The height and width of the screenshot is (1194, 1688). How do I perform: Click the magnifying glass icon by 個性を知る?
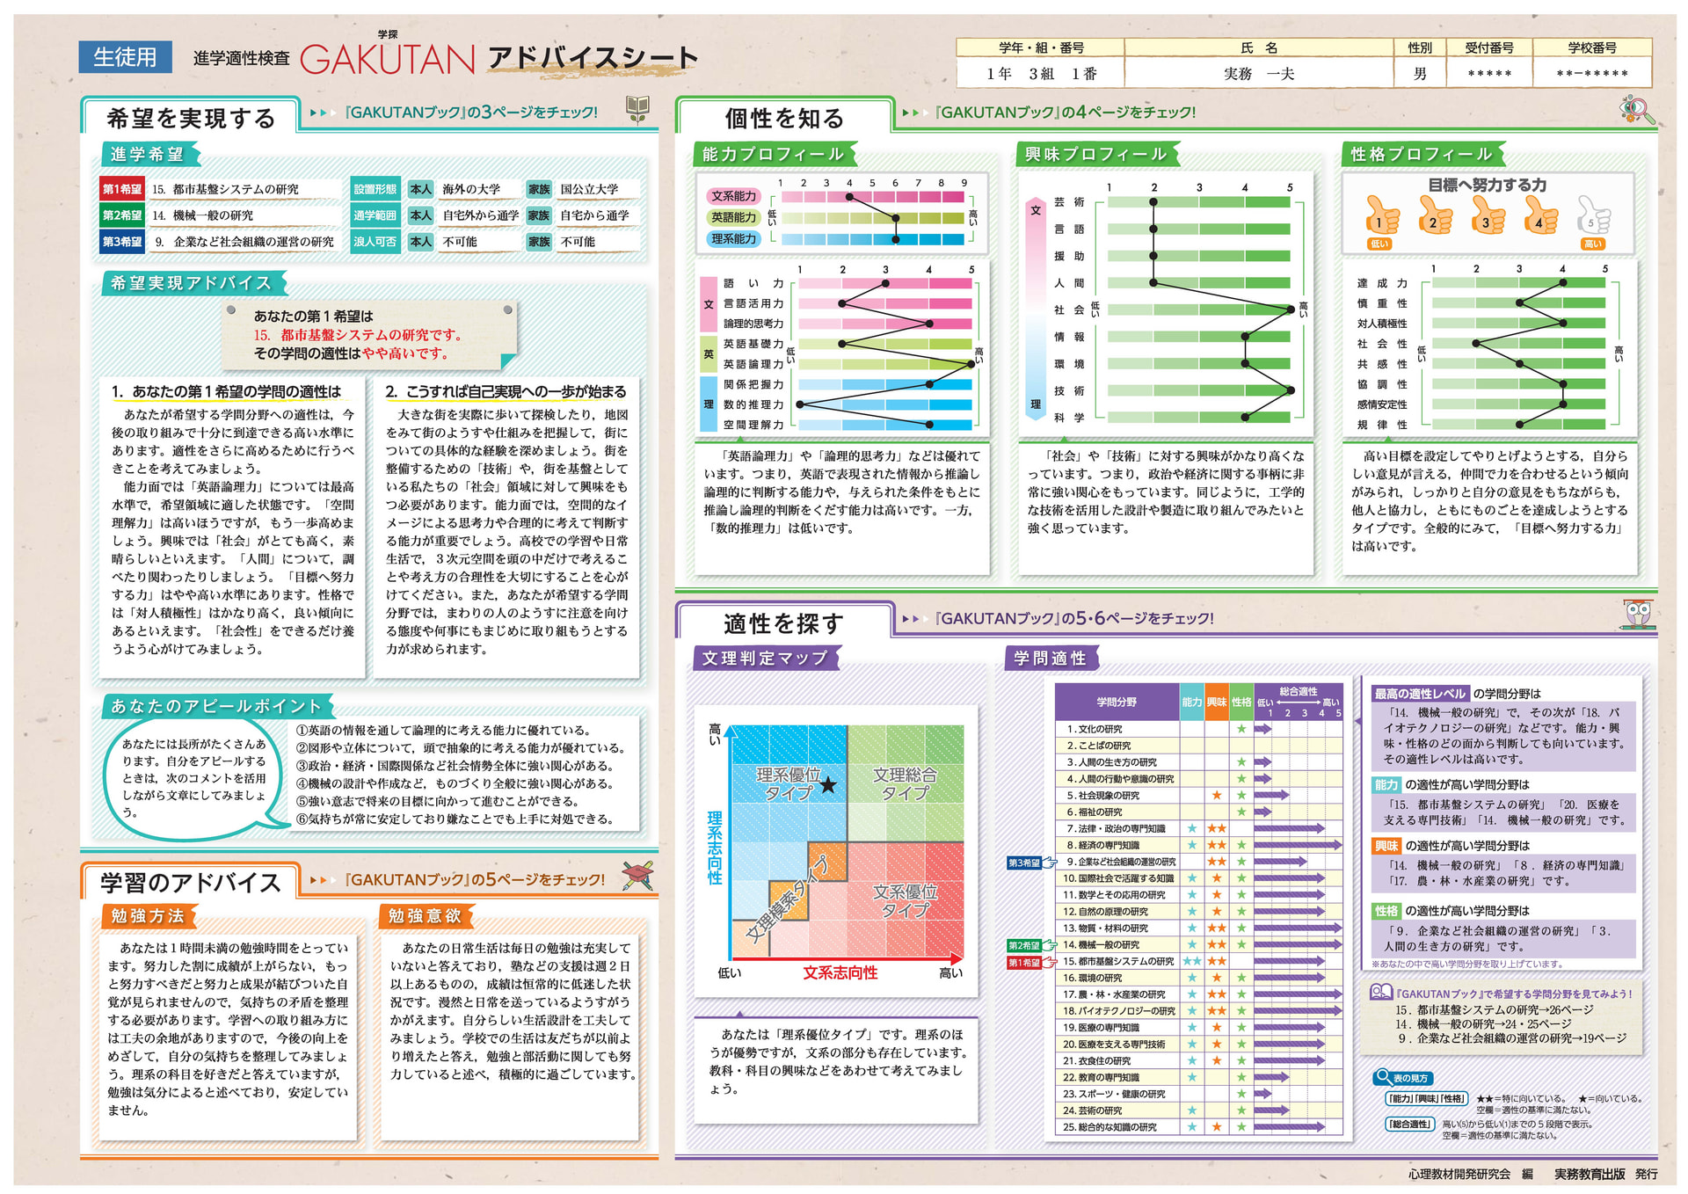(x=1635, y=110)
